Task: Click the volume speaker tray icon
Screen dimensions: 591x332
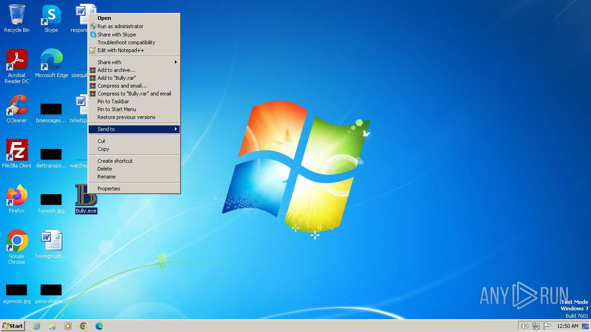Action: pyautogui.click(x=525, y=326)
